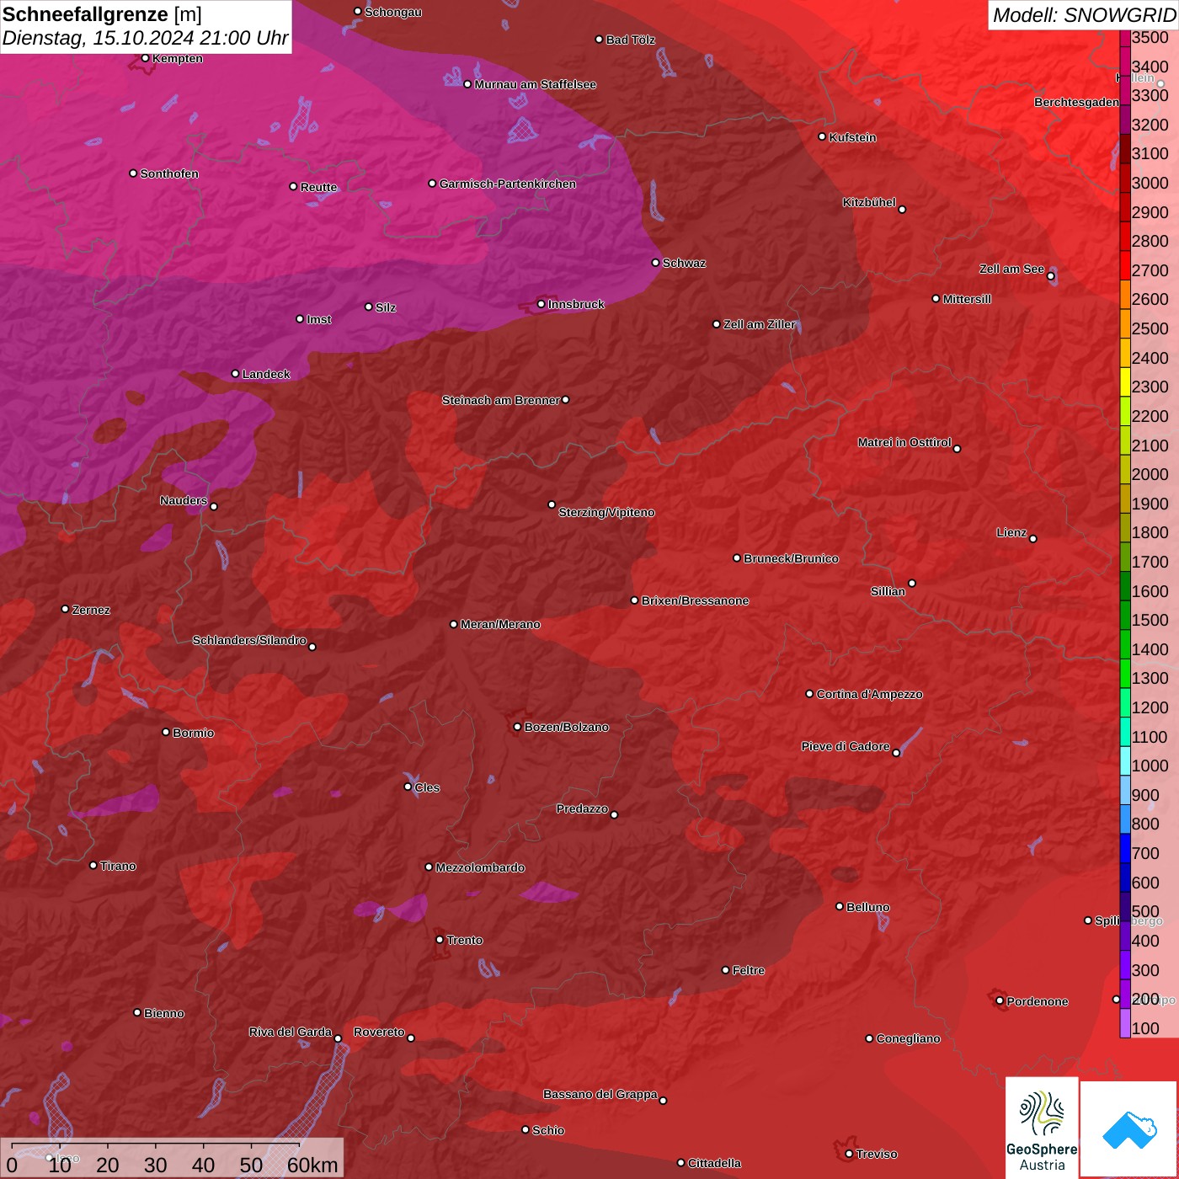Click the Predazzo label
The width and height of the screenshot is (1179, 1179).
pos(582,808)
